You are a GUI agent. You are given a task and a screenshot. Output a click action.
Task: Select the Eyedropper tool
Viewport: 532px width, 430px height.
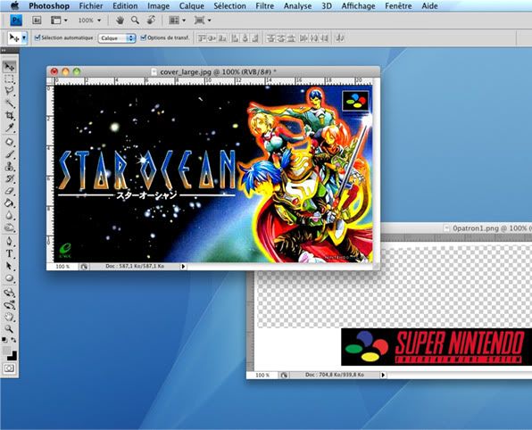pyautogui.click(x=9, y=128)
